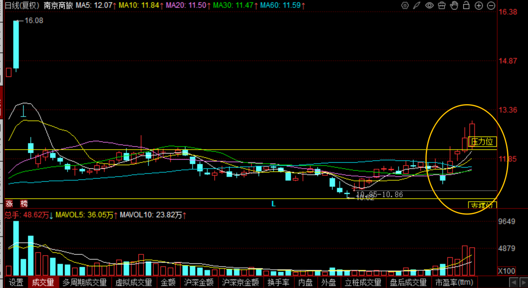This screenshot has height=288, width=528.
Task: Open the toolbox icon
Action: [x=442, y=5]
